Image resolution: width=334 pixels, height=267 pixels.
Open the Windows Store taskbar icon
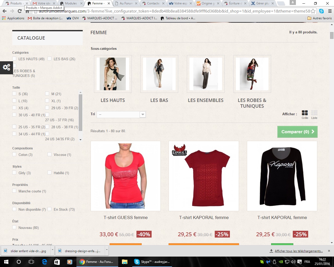click(57, 262)
